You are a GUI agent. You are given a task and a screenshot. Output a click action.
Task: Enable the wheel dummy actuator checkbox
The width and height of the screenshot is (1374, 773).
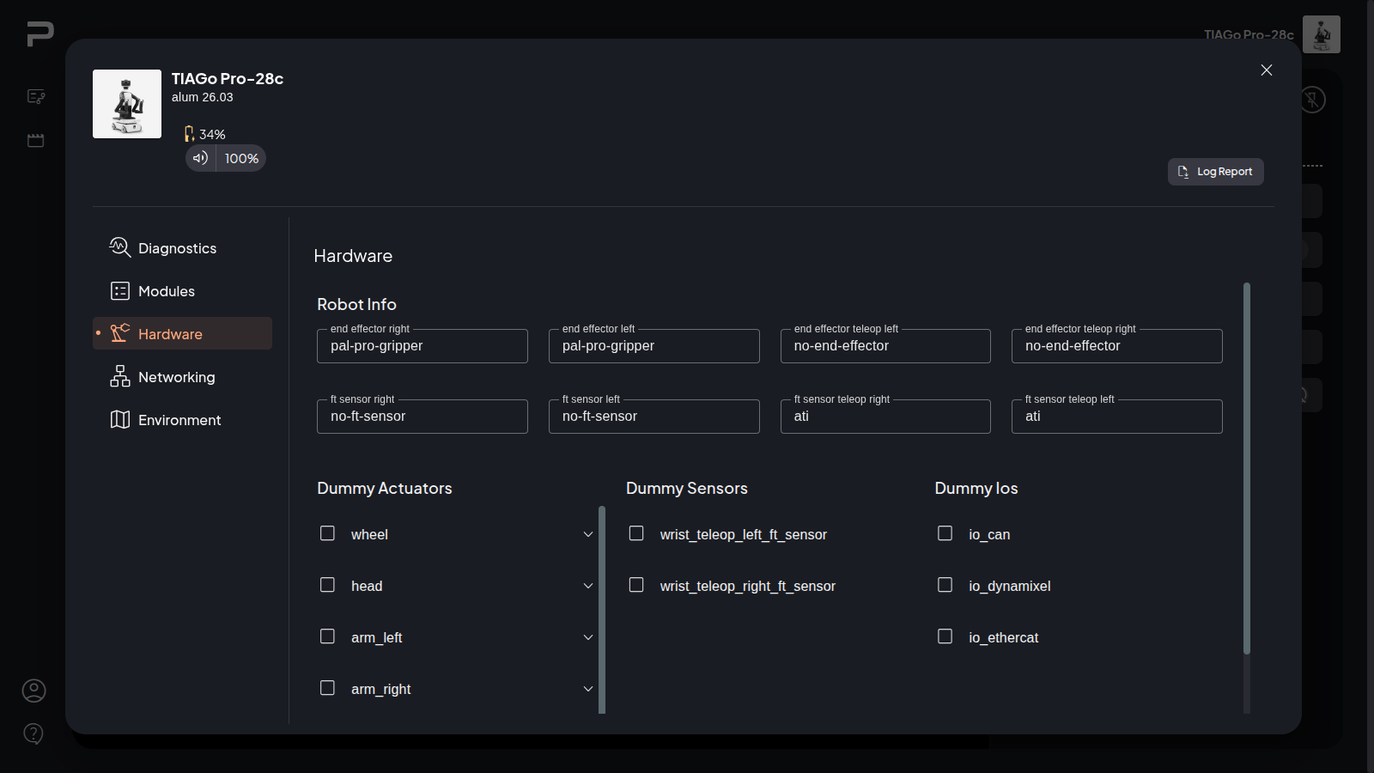click(327, 533)
